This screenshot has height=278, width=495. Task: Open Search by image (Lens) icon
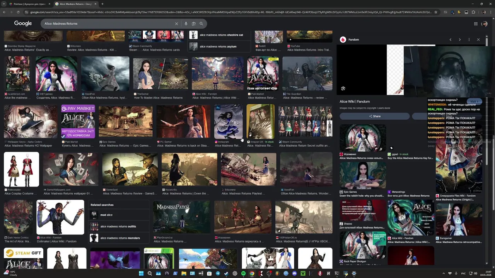tap(194, 24)
